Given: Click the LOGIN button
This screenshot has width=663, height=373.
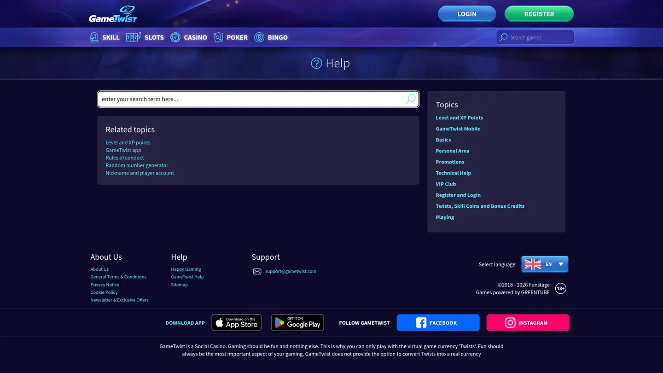Looking at the screenshot, I should (x=467, y=14).
